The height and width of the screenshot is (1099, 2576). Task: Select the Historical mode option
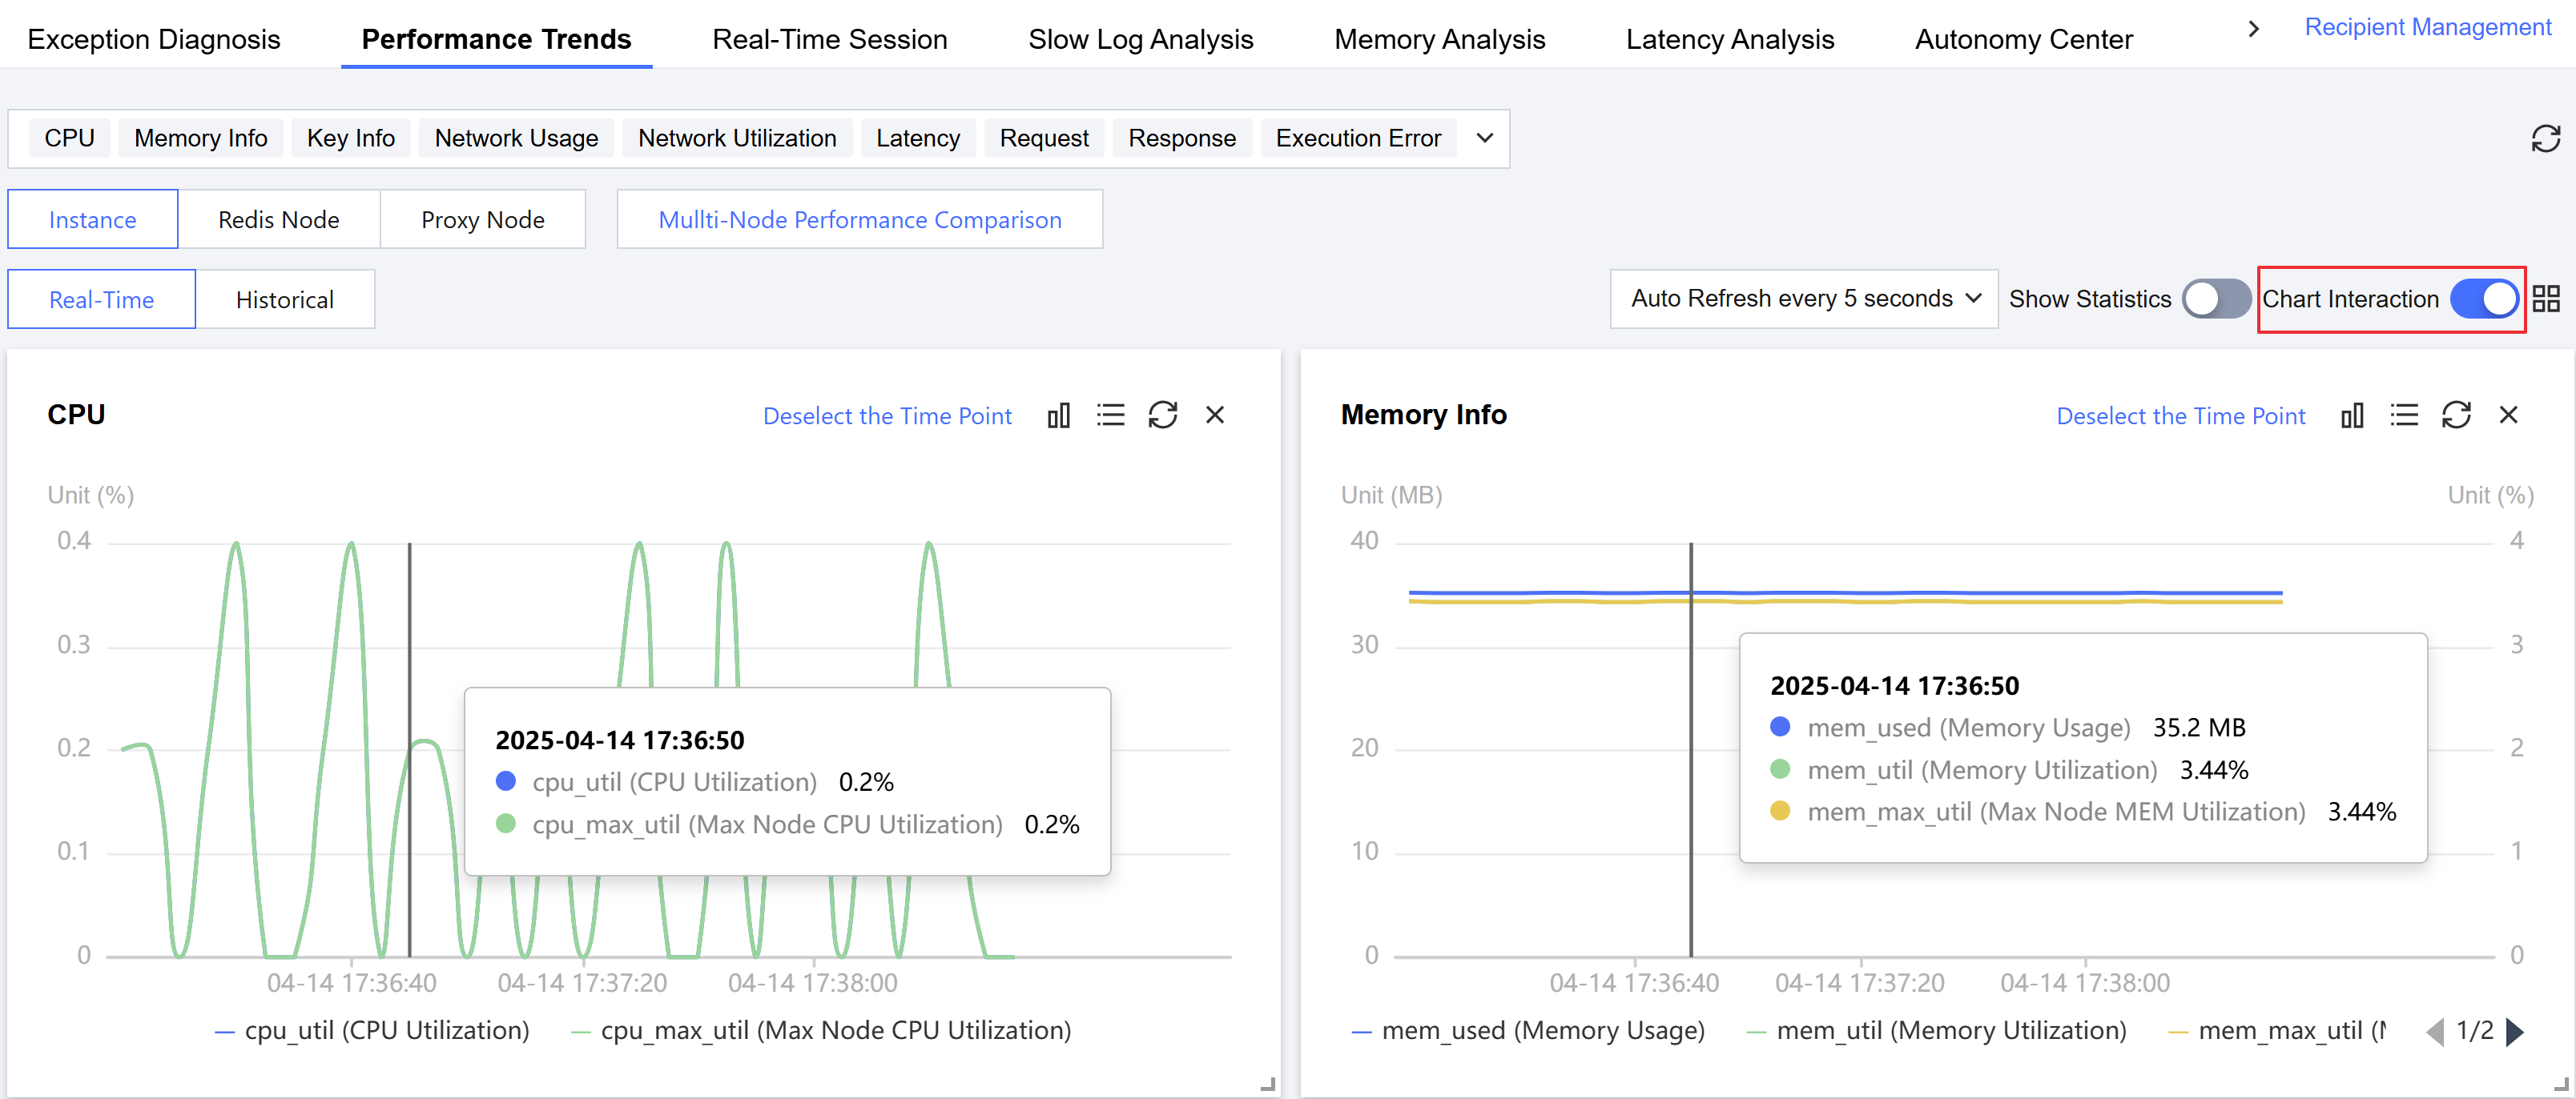pos(285,299)
